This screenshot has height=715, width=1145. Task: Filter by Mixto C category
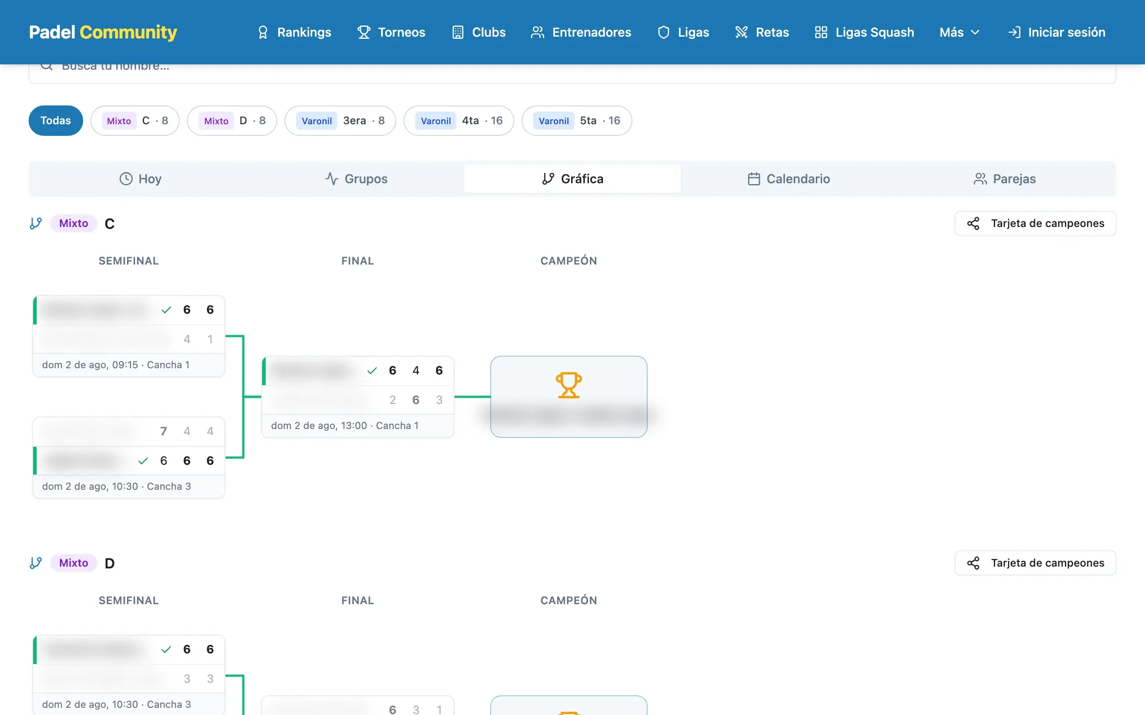point(135,121)
